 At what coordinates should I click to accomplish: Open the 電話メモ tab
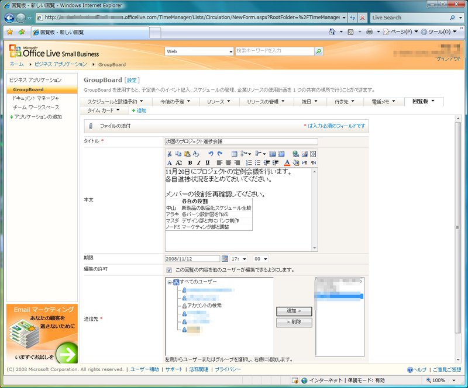pos(383,102)
